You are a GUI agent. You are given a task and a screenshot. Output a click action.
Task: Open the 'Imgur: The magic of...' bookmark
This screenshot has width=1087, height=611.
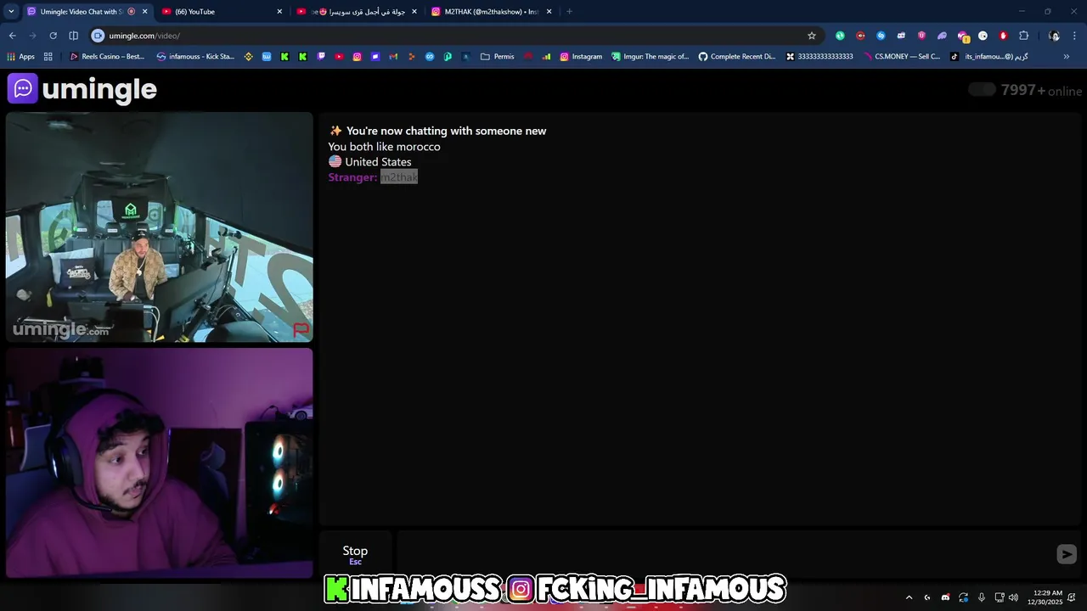pos(650,57)
